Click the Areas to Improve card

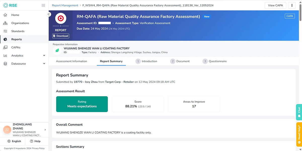coord(194,104)
